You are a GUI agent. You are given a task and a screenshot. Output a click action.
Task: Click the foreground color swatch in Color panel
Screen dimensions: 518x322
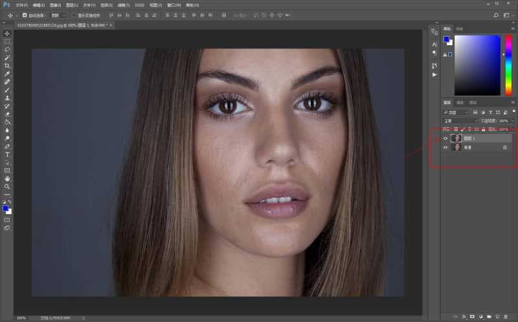(446, 39)
